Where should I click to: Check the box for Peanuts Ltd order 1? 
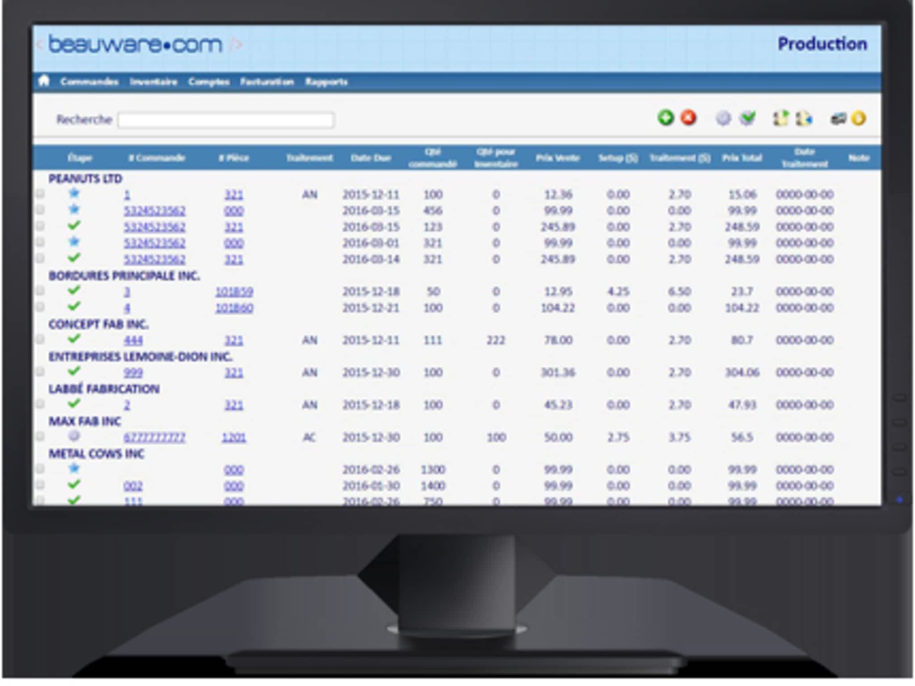(40, 193)
